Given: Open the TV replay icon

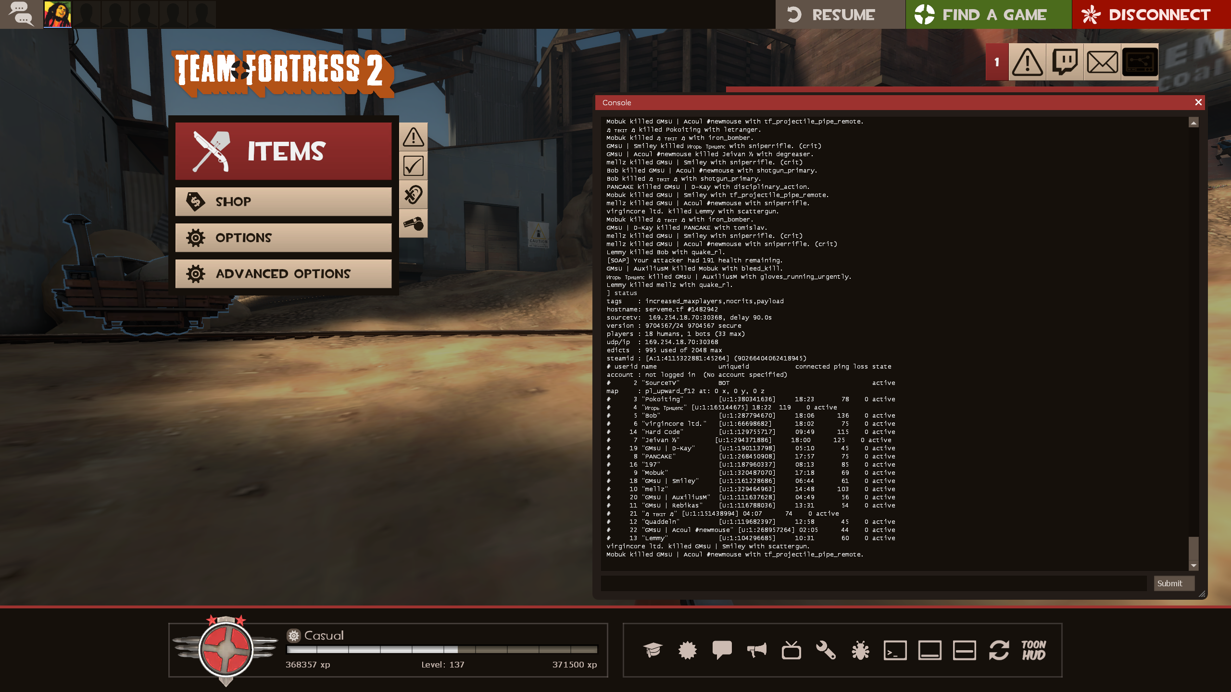Looking at the screenshot, I should pyautogui.click(x=791, y=650).
